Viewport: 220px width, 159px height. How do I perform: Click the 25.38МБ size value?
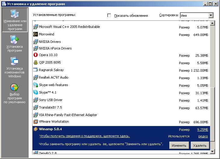click(202, 55)
